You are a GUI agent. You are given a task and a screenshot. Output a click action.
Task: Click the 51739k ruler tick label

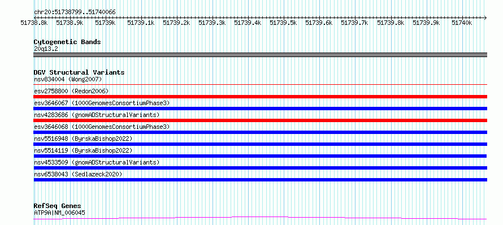pyautogui.click(x=105, y=23)
